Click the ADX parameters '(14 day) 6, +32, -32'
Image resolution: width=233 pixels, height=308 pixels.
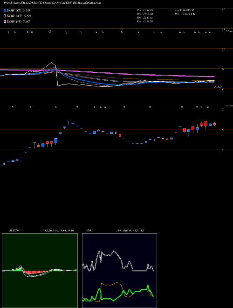pos(130,231)
